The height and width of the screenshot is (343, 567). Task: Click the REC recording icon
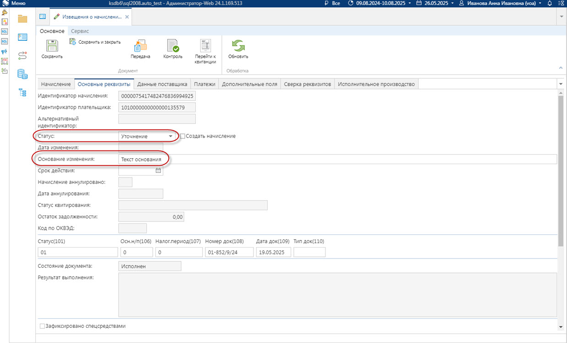(x=4, y=61)
